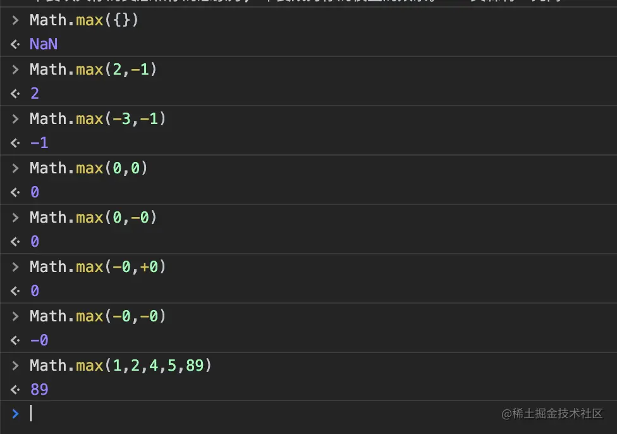Image resolution: width=617 pixels, height=434 pixels.
Task: Click the return arrow beside NaN
Action: [x=15, y=44]
